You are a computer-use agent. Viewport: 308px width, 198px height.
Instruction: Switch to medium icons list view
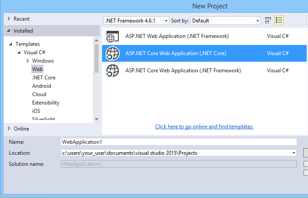(x=279, y=20)
